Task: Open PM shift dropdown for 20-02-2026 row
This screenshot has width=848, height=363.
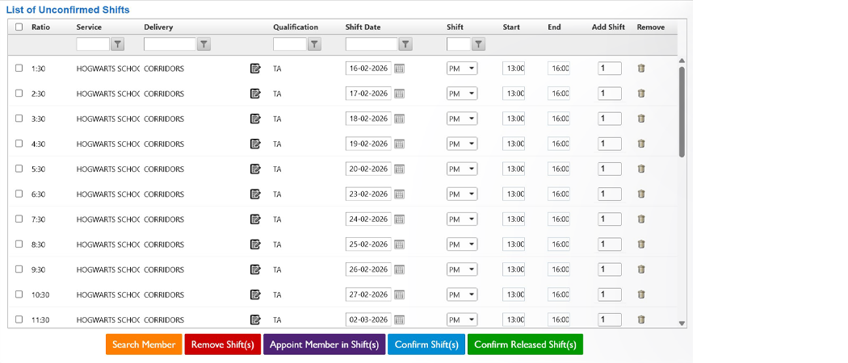Action: pos(462,169)
